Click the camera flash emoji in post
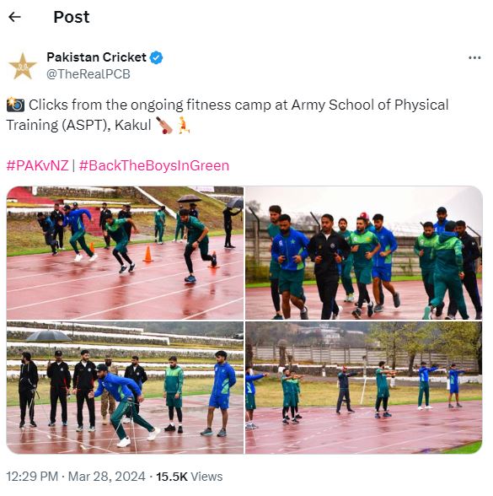This screenshot has width=493, height=496. coord(15,105)
